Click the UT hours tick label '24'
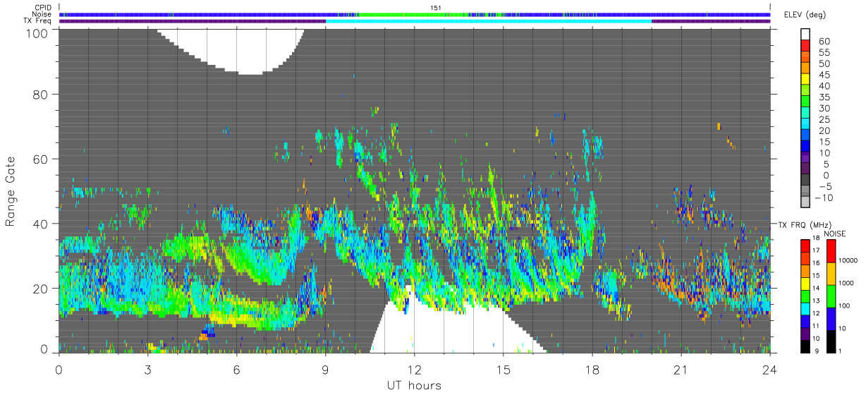Screen dimensions: 866x400 coord(770,370)
